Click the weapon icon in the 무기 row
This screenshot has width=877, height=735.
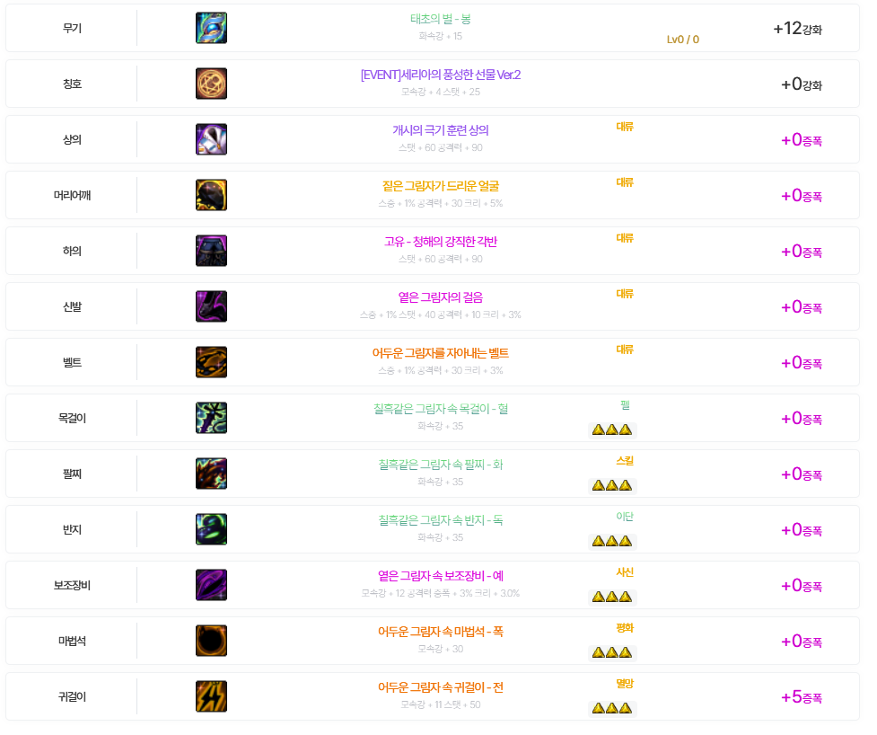211,28
